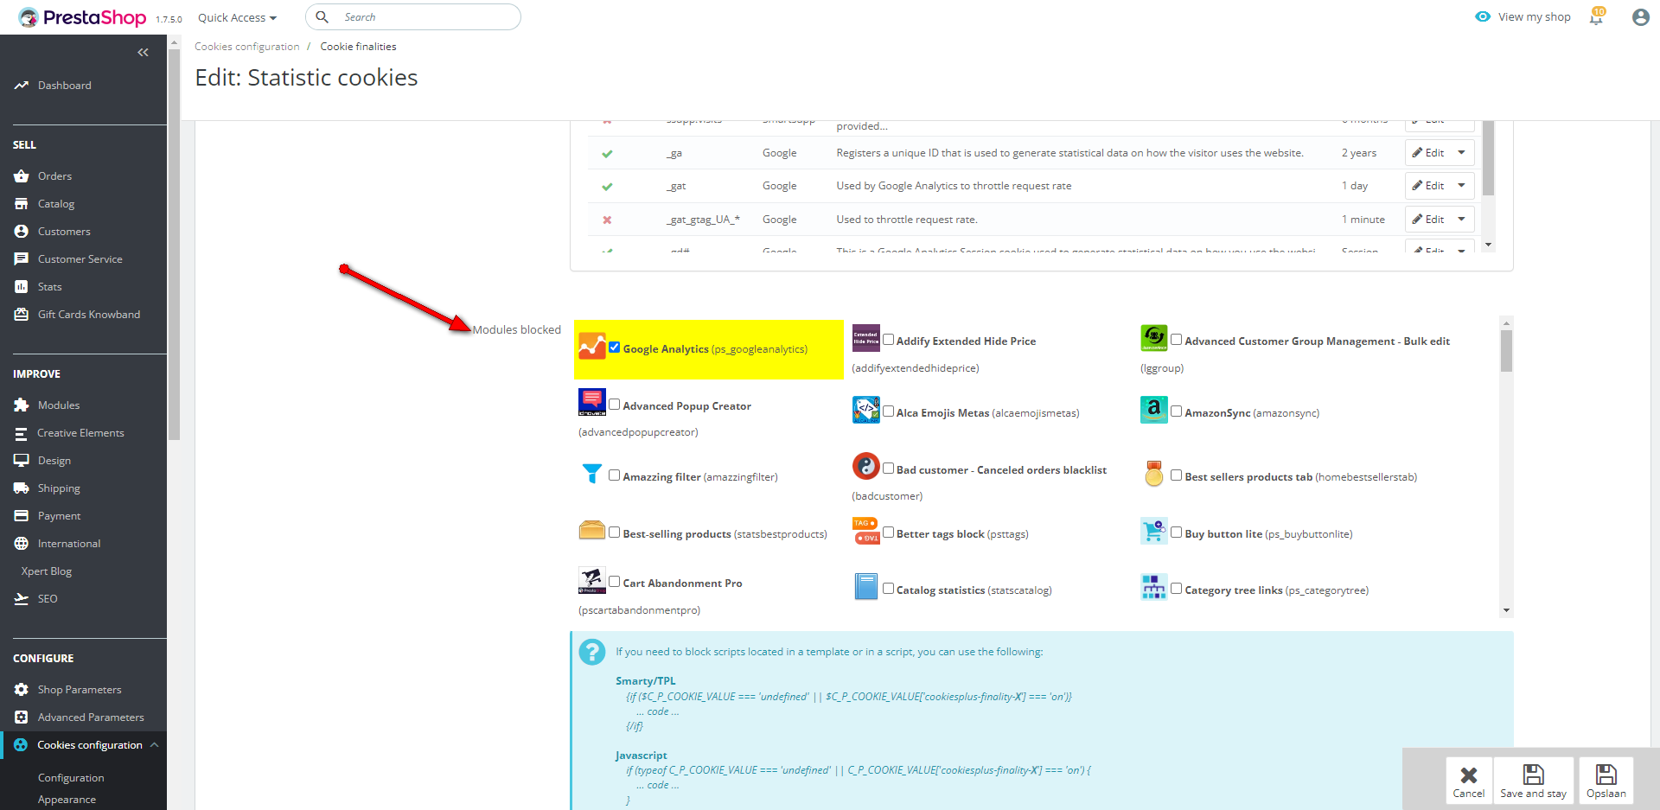This screenshot has height=810, width=1660.
Task: Collapse the sidebar with double-chevron icon
Action: coord(143,53)
